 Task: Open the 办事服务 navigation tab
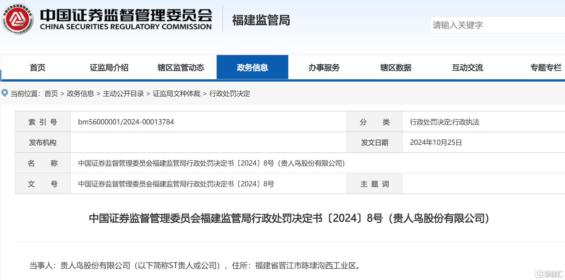pyautogui.click(x=324, y=67)
